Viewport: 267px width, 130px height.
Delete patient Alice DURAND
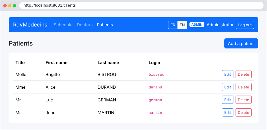point(243,87)
